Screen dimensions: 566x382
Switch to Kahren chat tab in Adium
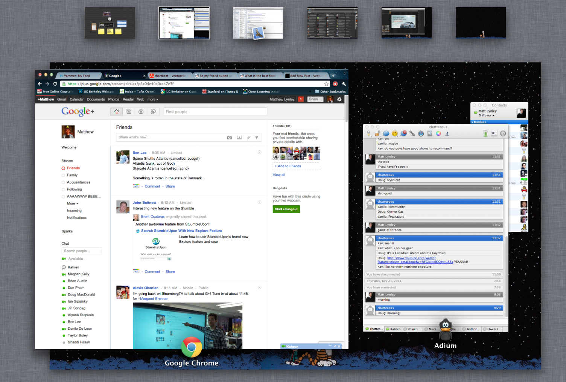pyautogui.click(x=393, y=329)
